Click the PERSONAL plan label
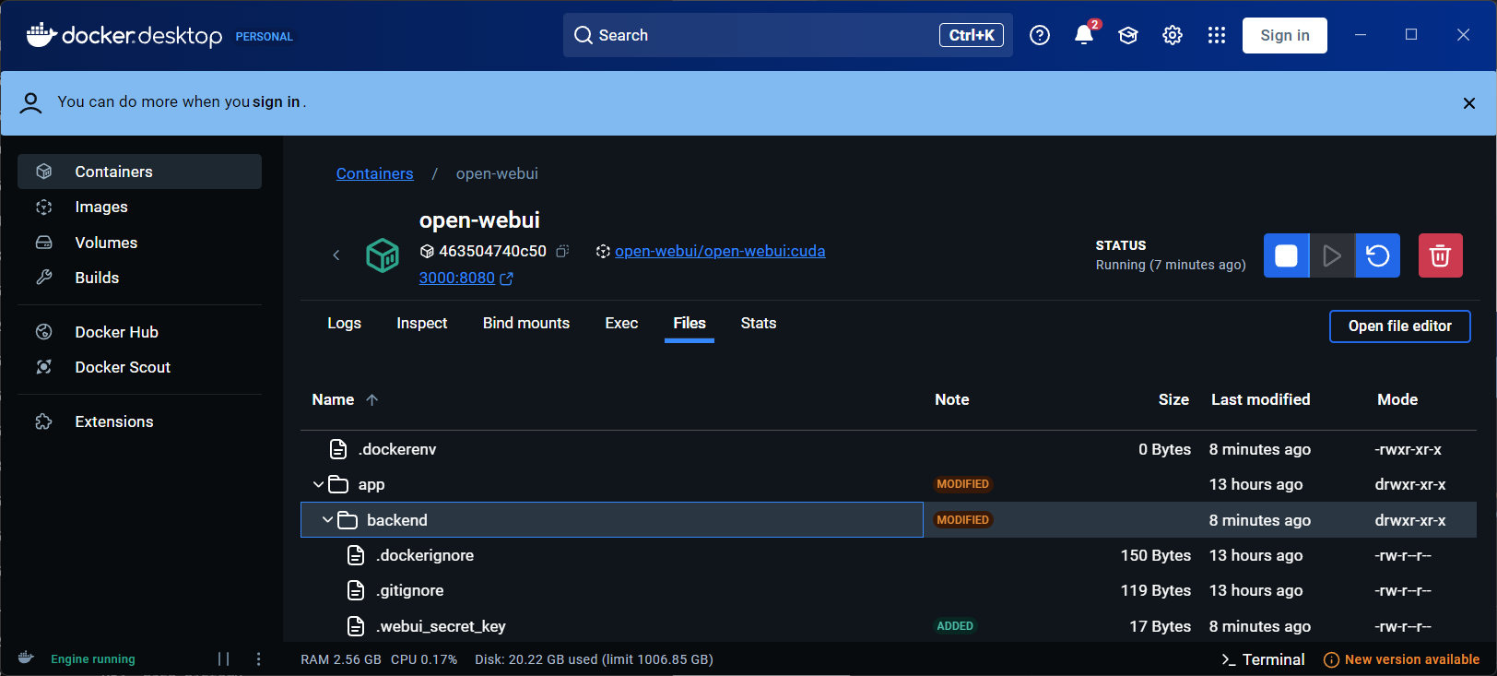 (264, 37)
